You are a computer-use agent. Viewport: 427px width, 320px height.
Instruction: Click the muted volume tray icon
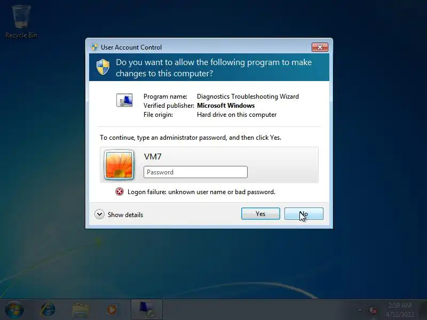[x=373, y=310]
